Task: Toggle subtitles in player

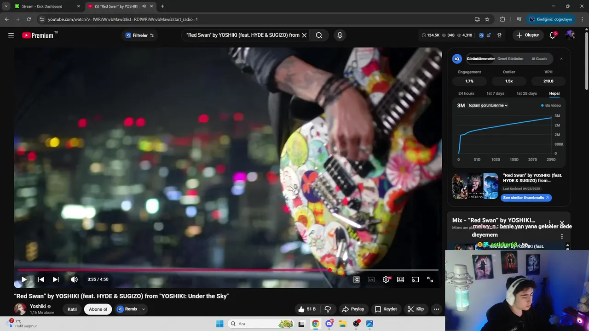Action: (x=371, y=280)
